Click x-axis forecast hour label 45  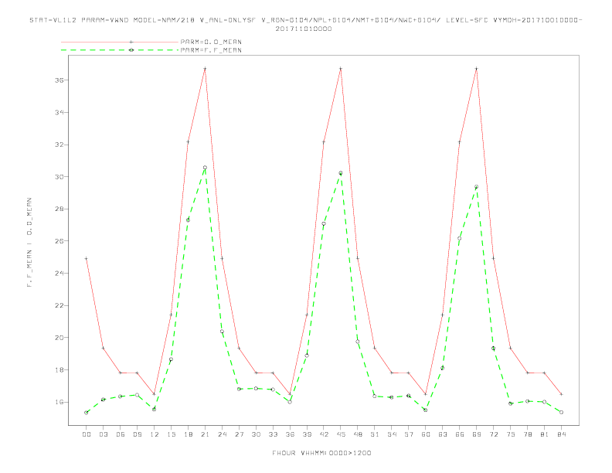(x=341, y=434)
